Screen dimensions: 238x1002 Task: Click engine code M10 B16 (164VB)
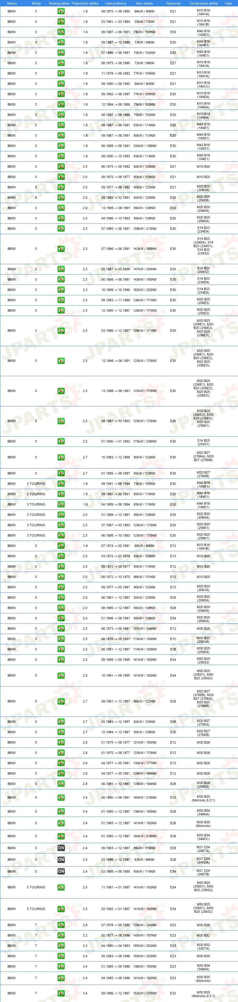coord(203,23)
